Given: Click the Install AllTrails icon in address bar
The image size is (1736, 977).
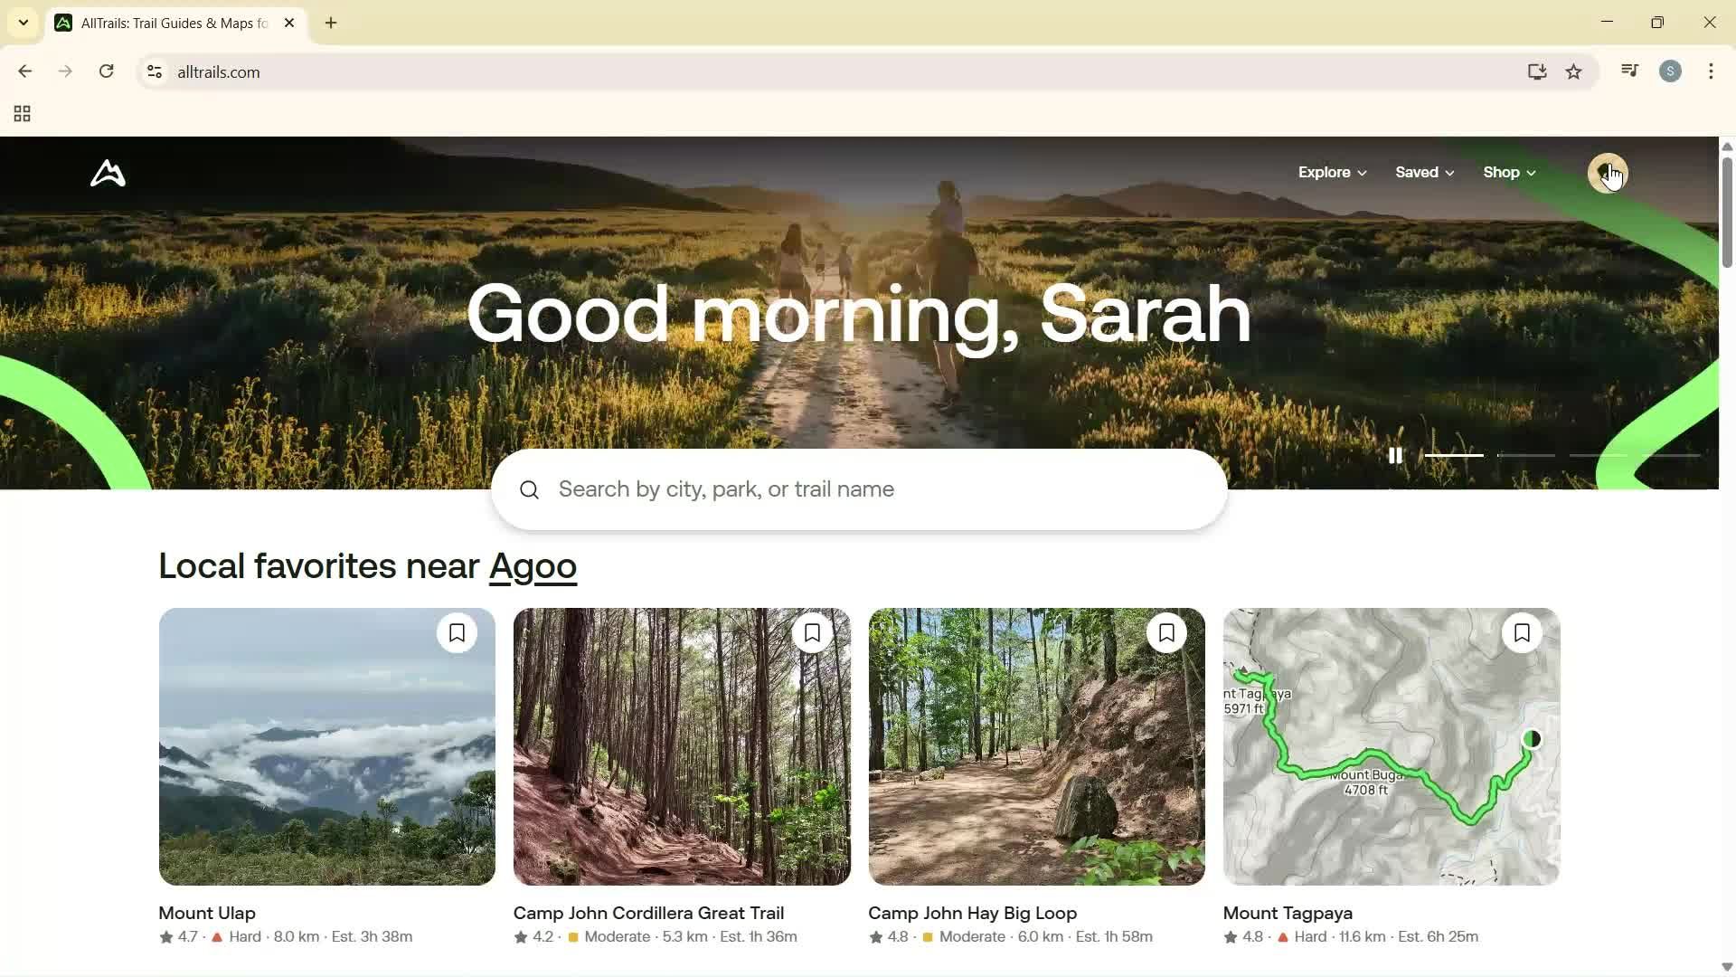Looking at the screenshot, I should click(1537, 71).
